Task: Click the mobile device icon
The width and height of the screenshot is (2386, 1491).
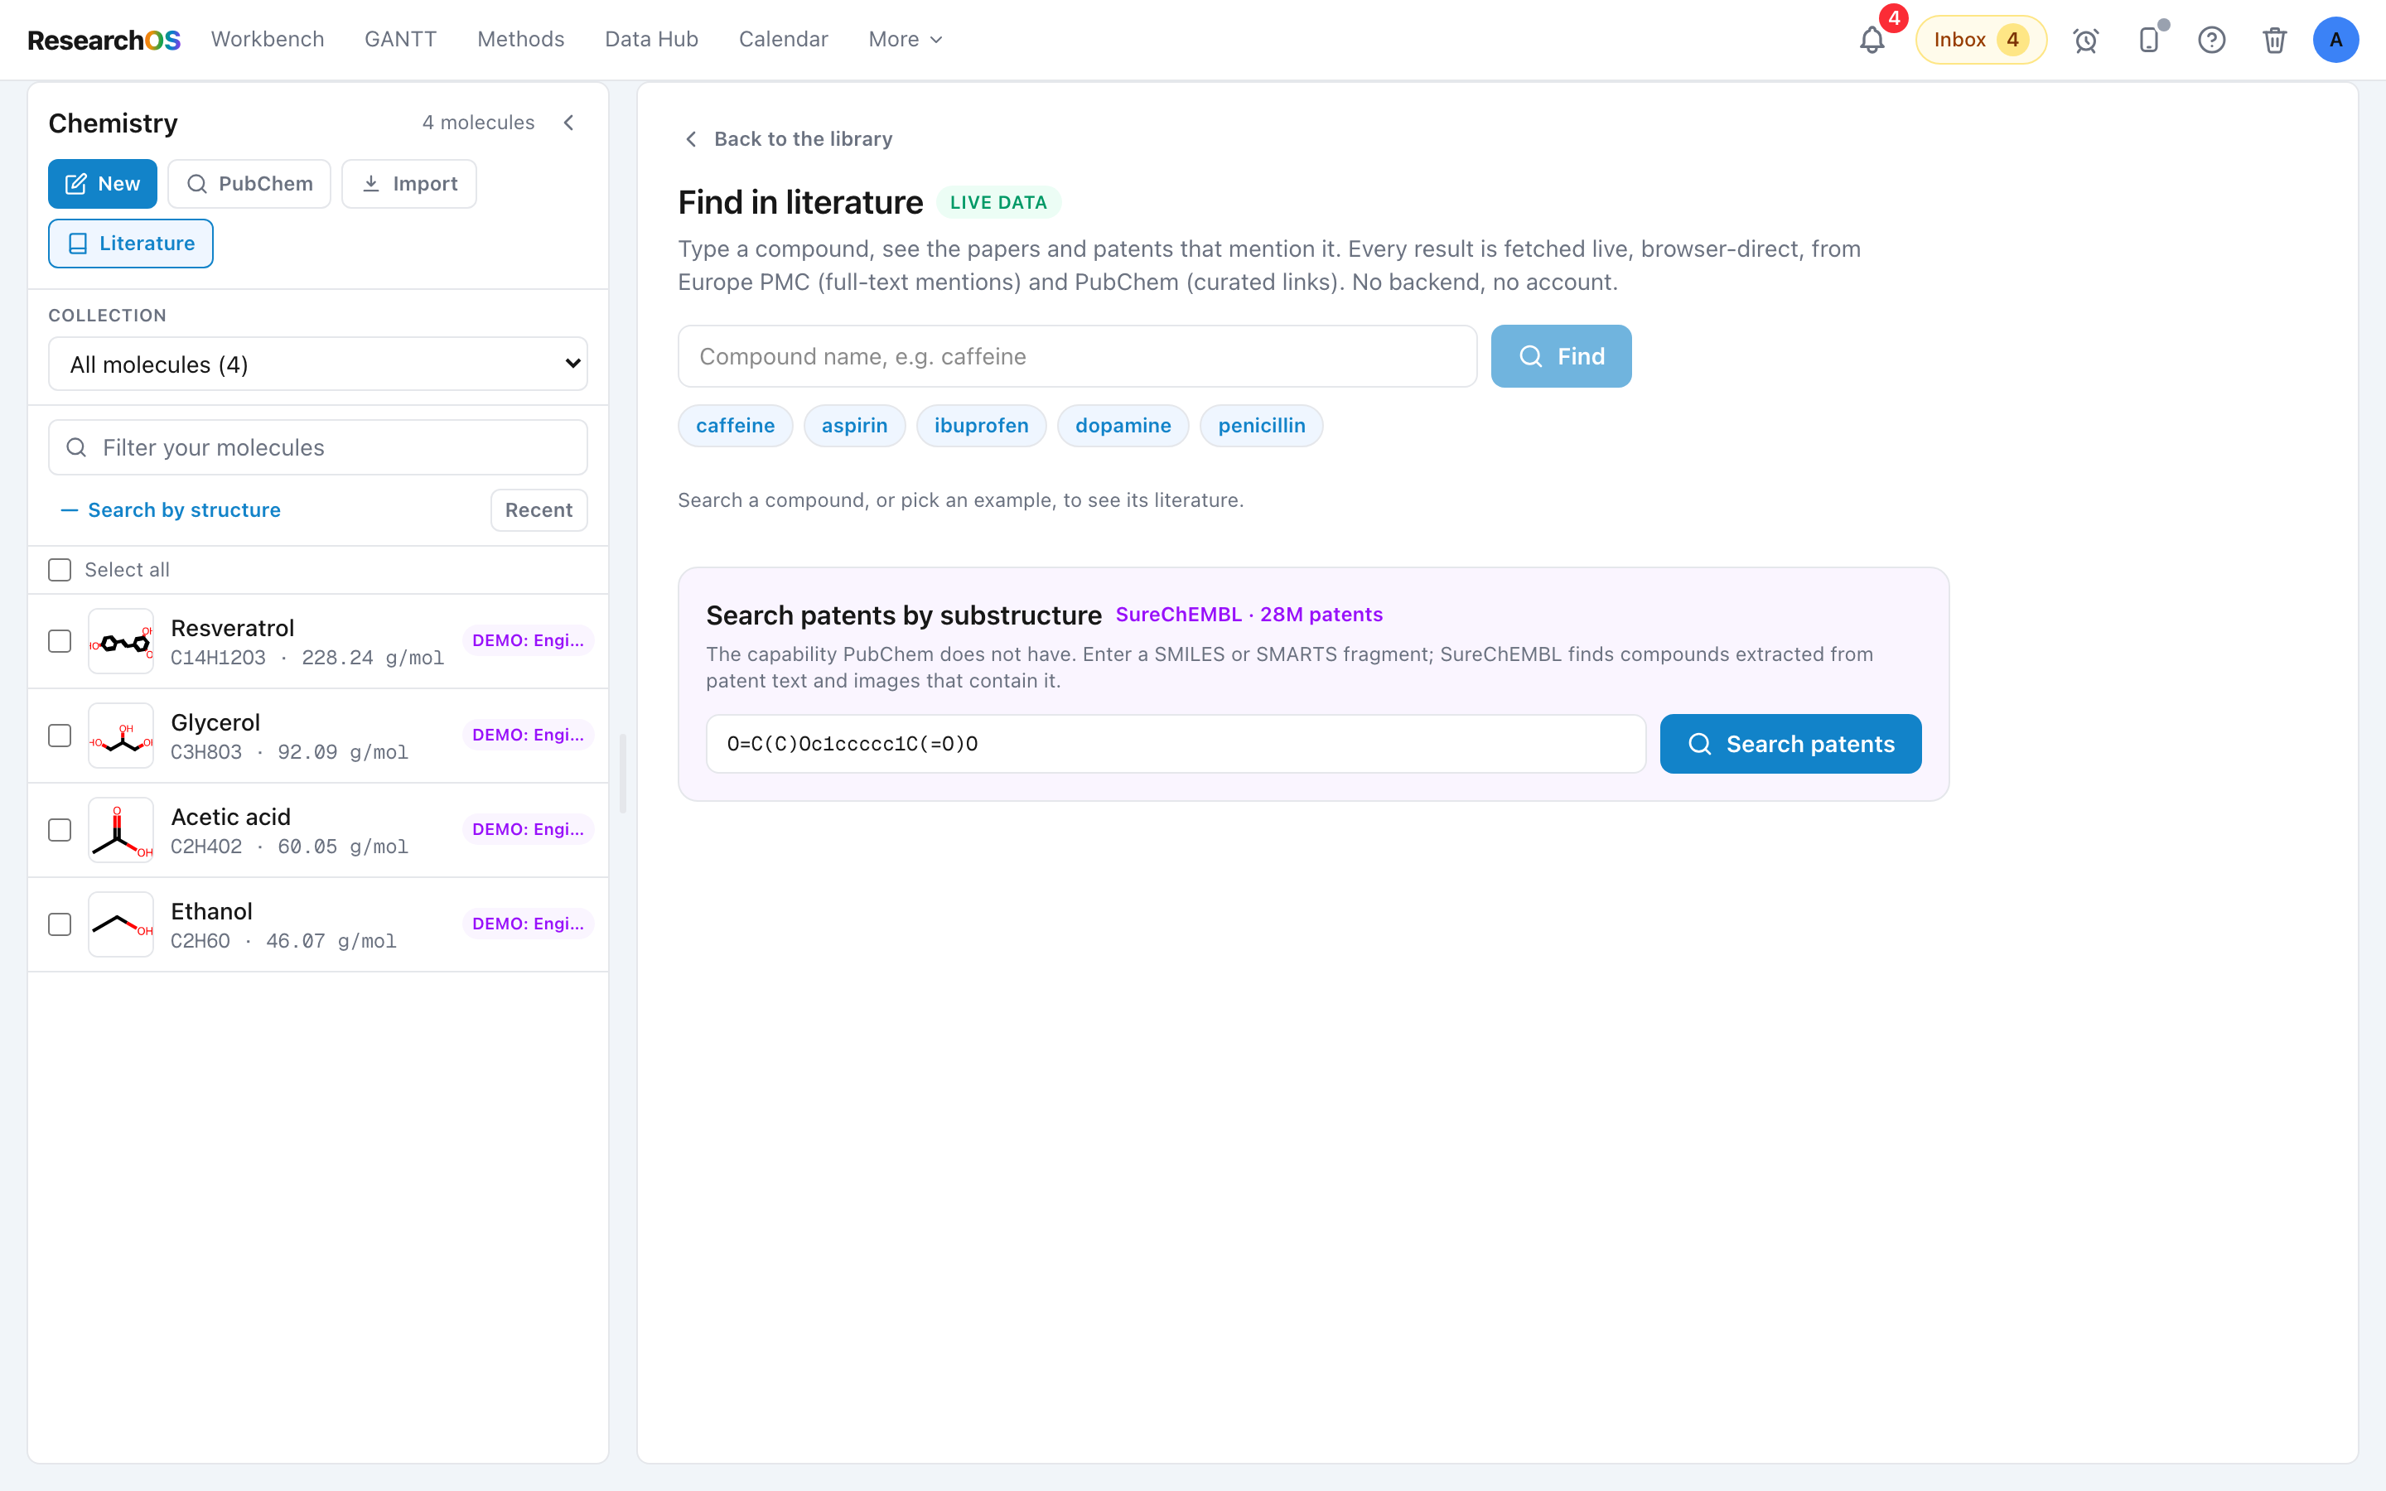Action: [2148, 40]
